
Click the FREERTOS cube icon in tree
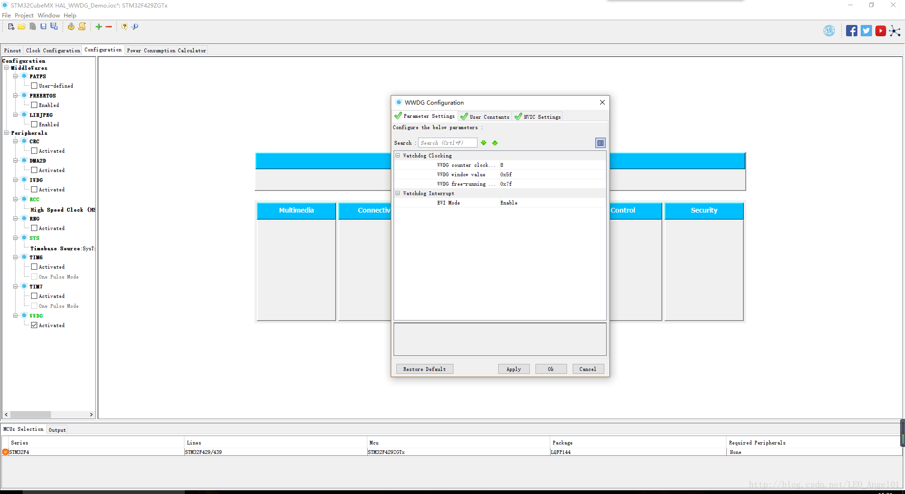(24, 95)
